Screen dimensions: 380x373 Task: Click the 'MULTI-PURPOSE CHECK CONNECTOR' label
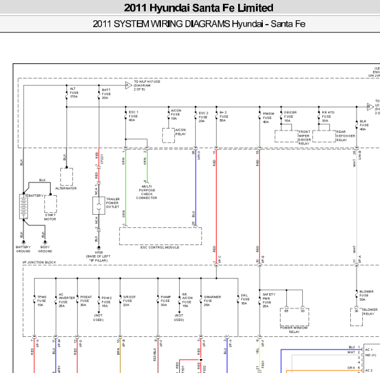147,192
